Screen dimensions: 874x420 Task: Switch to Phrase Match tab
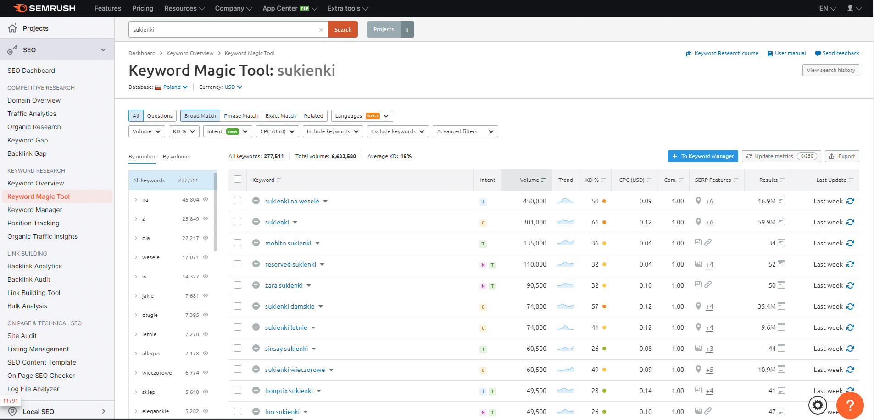241,116
